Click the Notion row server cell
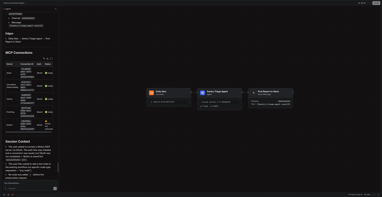Screen dimensions: 382x197 pyautogui.click(x=13, y=125)
